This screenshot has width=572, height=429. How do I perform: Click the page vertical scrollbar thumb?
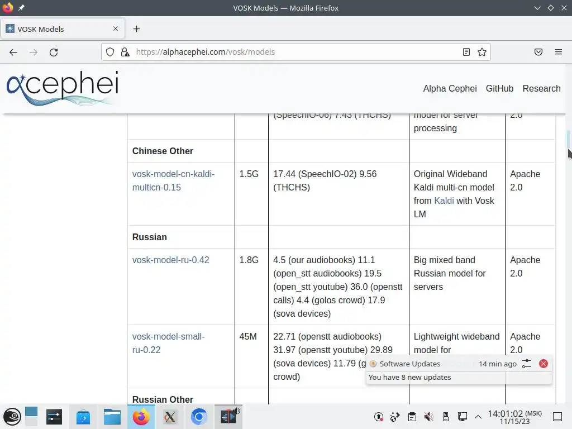point(568,139)
